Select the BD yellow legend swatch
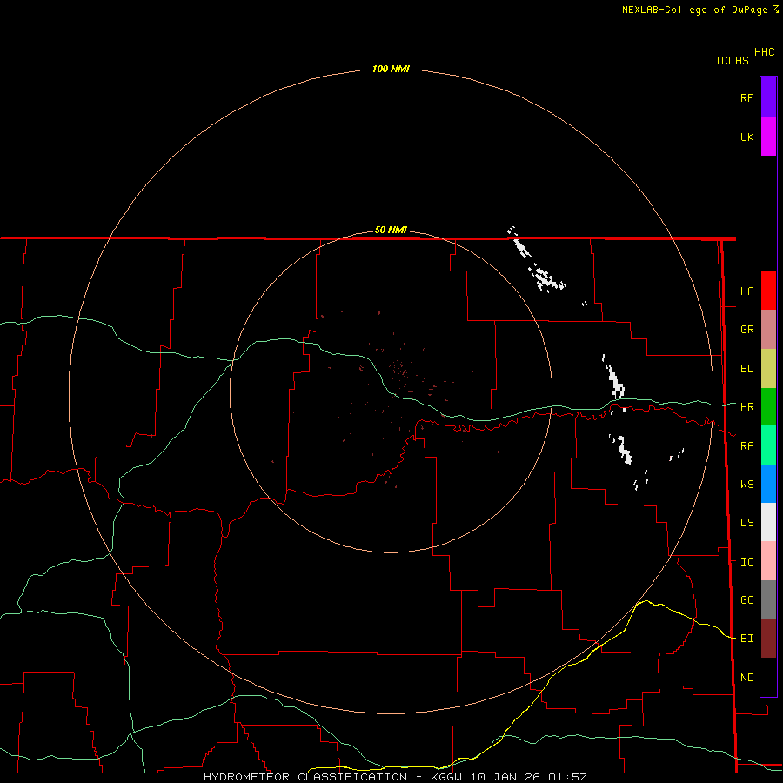The width and height of the screenshot is (783, 783). coord(768,369)
